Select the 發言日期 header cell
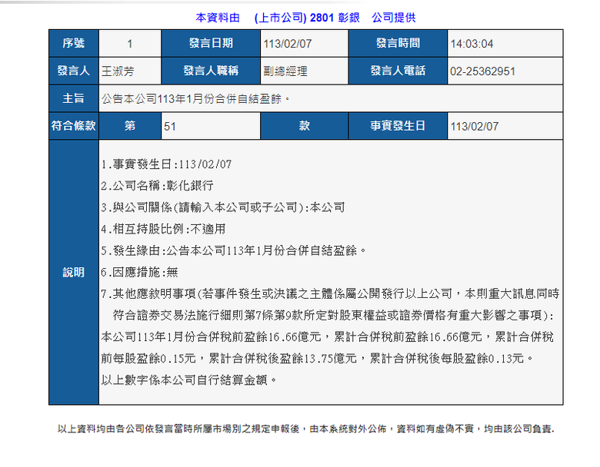 click(211, 43)
